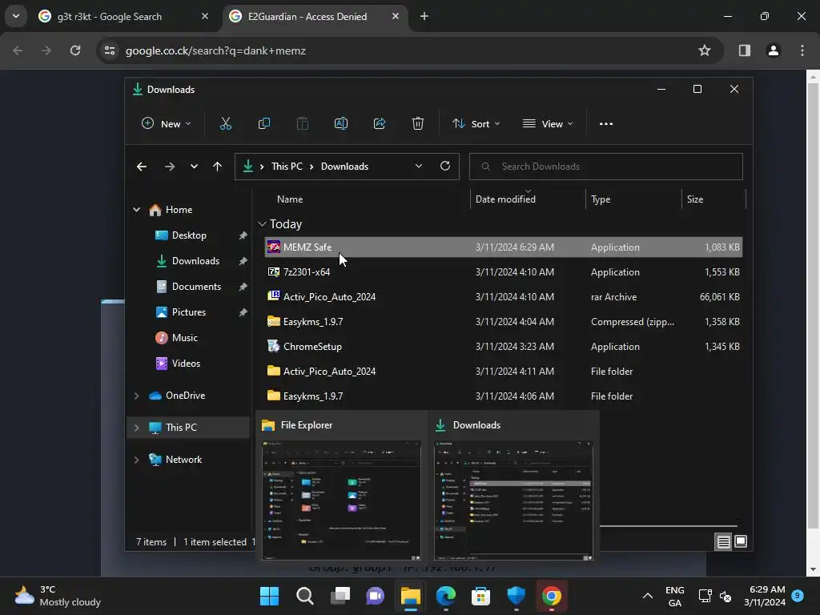Viewport: 820px width, 615px height.
Task: Select the ChromeSetup application file
Action: point(503,346)
